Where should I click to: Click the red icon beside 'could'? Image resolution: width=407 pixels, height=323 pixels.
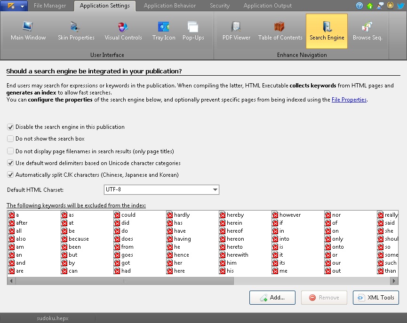tap(117, 215)
